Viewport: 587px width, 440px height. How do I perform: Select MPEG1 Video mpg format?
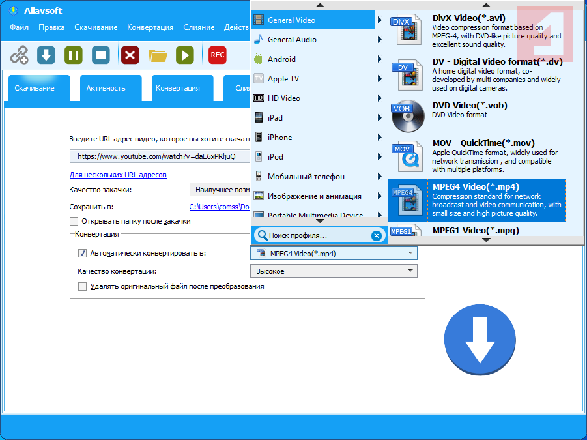pyautogui.click(x=477, y=230)
